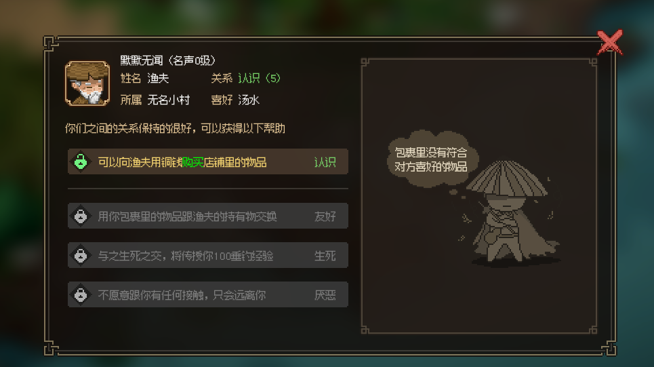Click the green 购买 highlighted word
The width and height of the screenshot is (654, 367).
(x=193, y=162)
